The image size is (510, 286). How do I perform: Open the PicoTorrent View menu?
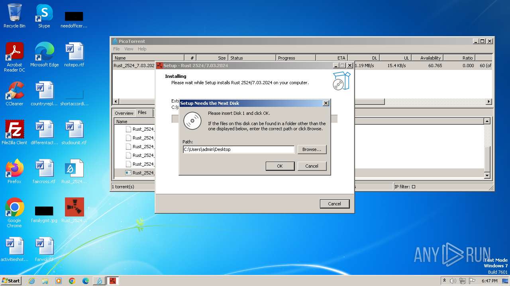tap(129, 49)
